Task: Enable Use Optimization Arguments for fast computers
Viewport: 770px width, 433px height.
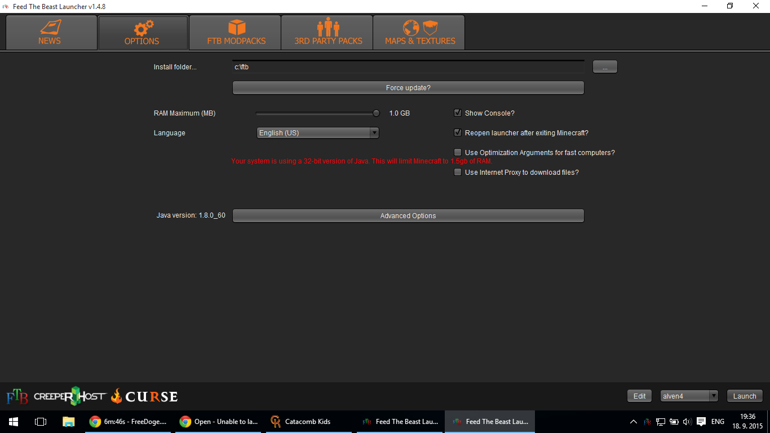Action: [x=458, y=153]
